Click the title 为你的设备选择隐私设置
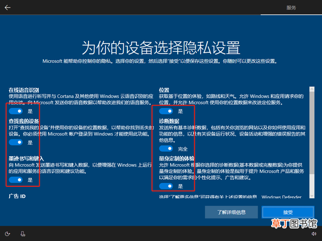Viewport: 322px width, 241px height. (161, 48)
